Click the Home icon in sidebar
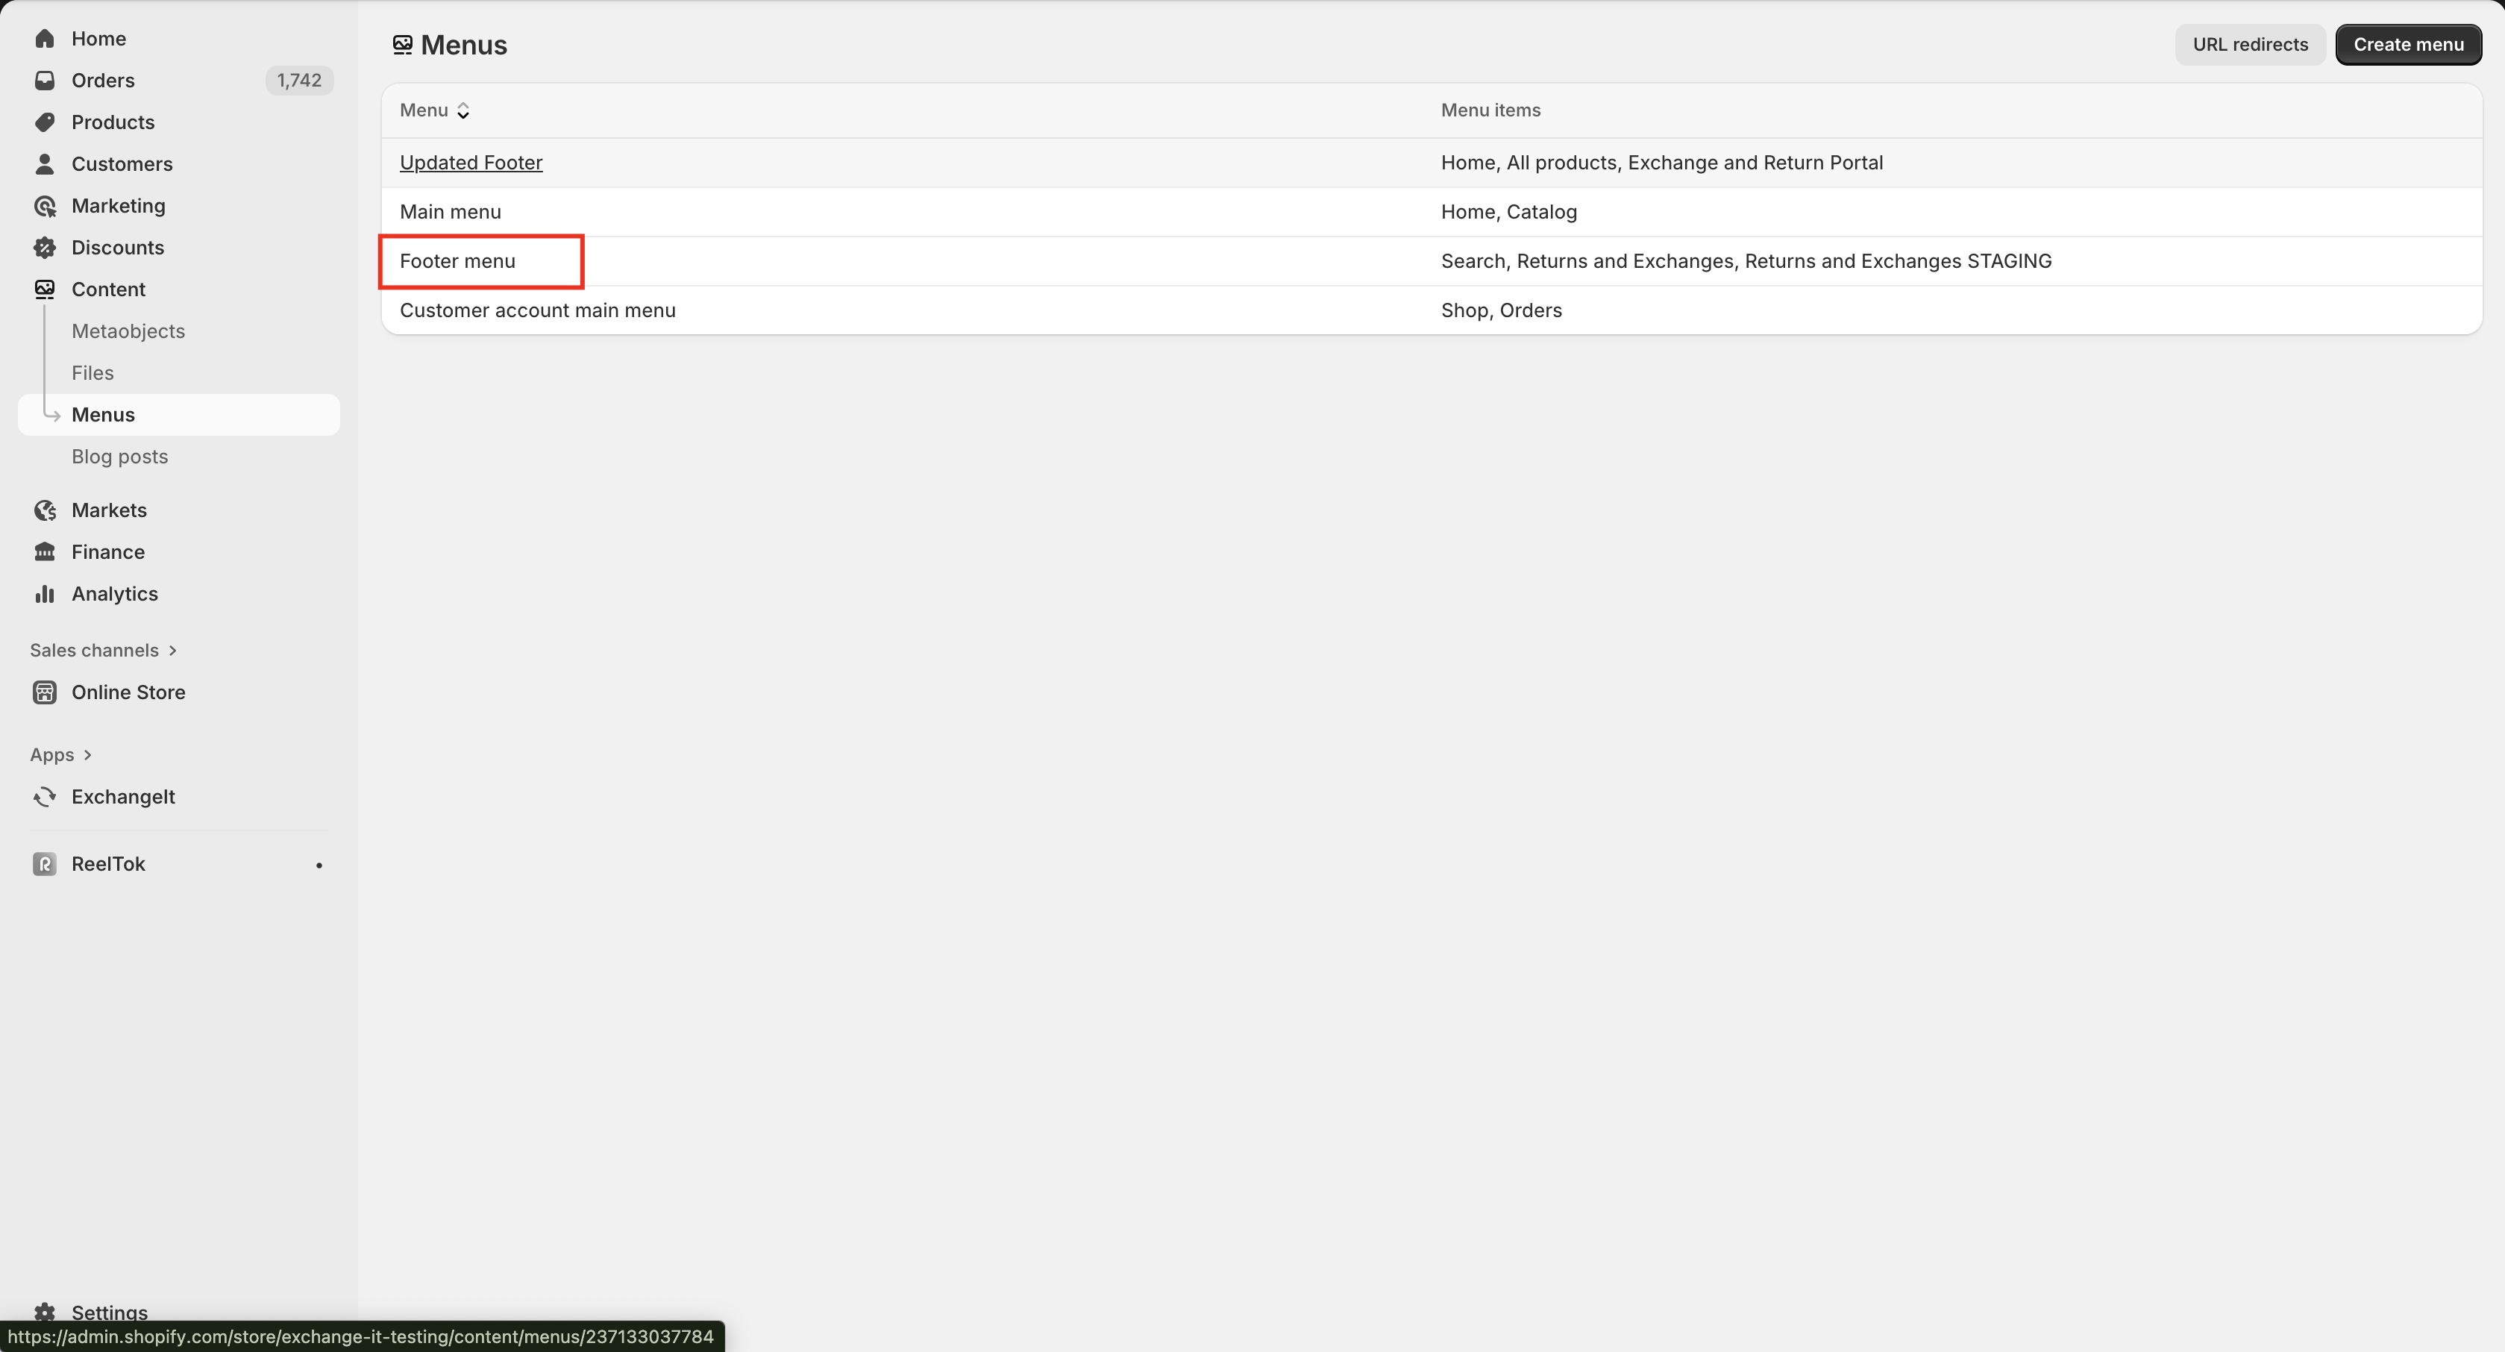Image resolution: width=2505 pixels, height=1352 pixels. [45, 39]
